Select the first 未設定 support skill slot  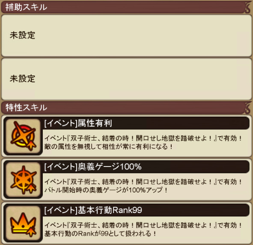click(127, 35)
